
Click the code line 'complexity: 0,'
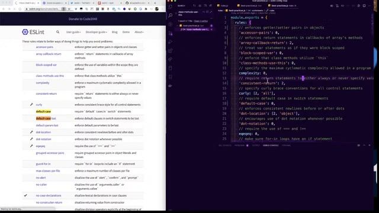[x=253, y=73]
